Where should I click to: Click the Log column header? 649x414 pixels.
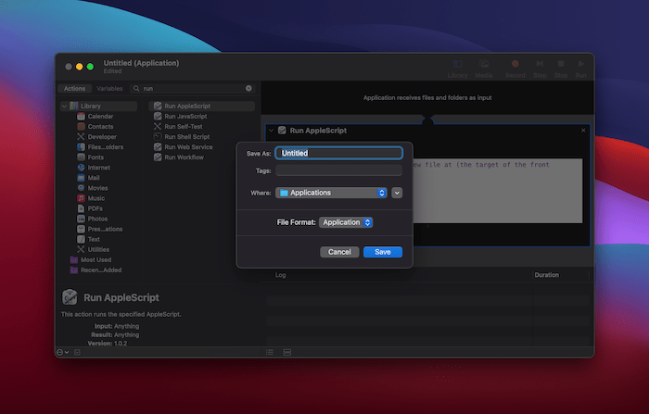(x=280, y=275)
